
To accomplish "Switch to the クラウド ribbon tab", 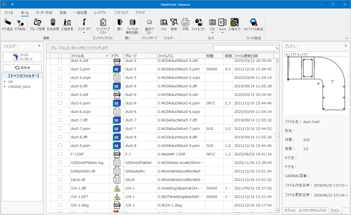I will 140,13.
